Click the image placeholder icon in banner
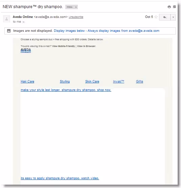This screenshot has height=188, width=181. pos(9,31)
